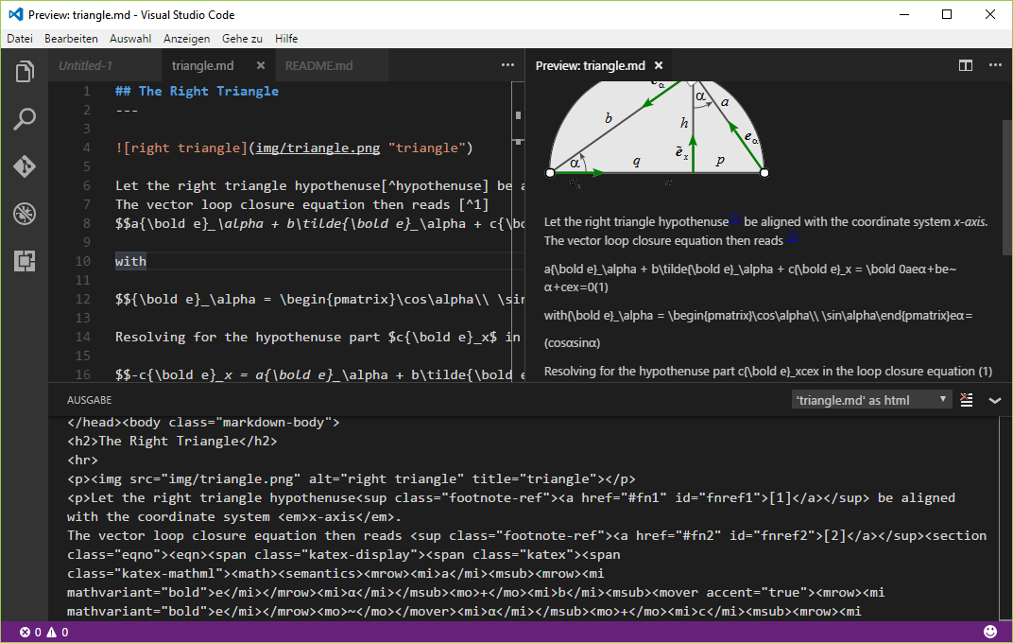Open the 'triangle.md' as html output dropdown
The image size is (1013, 643).
(x=871, y=400)
